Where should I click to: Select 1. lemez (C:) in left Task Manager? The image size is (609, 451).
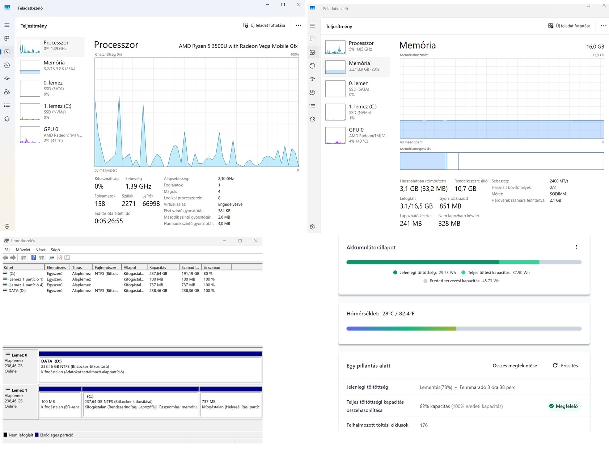coord(51,111)
